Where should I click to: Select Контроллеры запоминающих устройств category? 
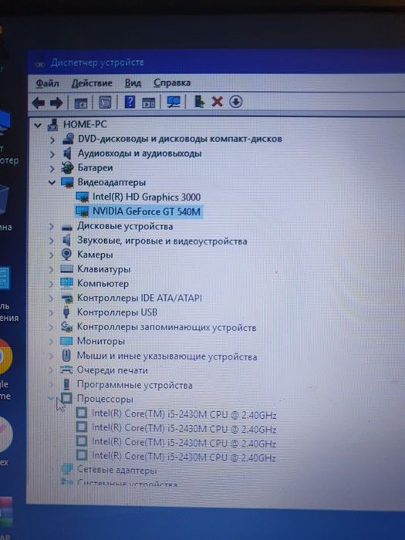167,327
